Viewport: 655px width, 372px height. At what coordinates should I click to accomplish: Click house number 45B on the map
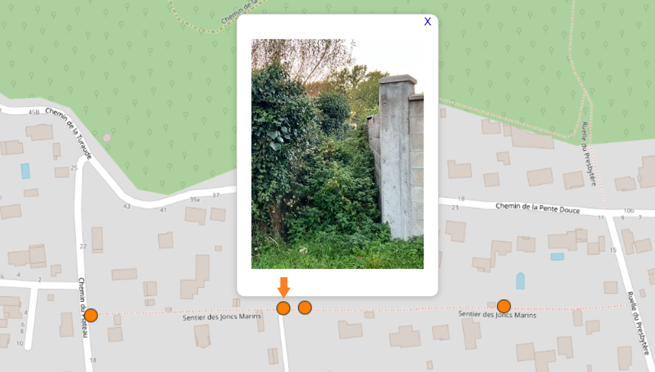(x=34, y=112)
